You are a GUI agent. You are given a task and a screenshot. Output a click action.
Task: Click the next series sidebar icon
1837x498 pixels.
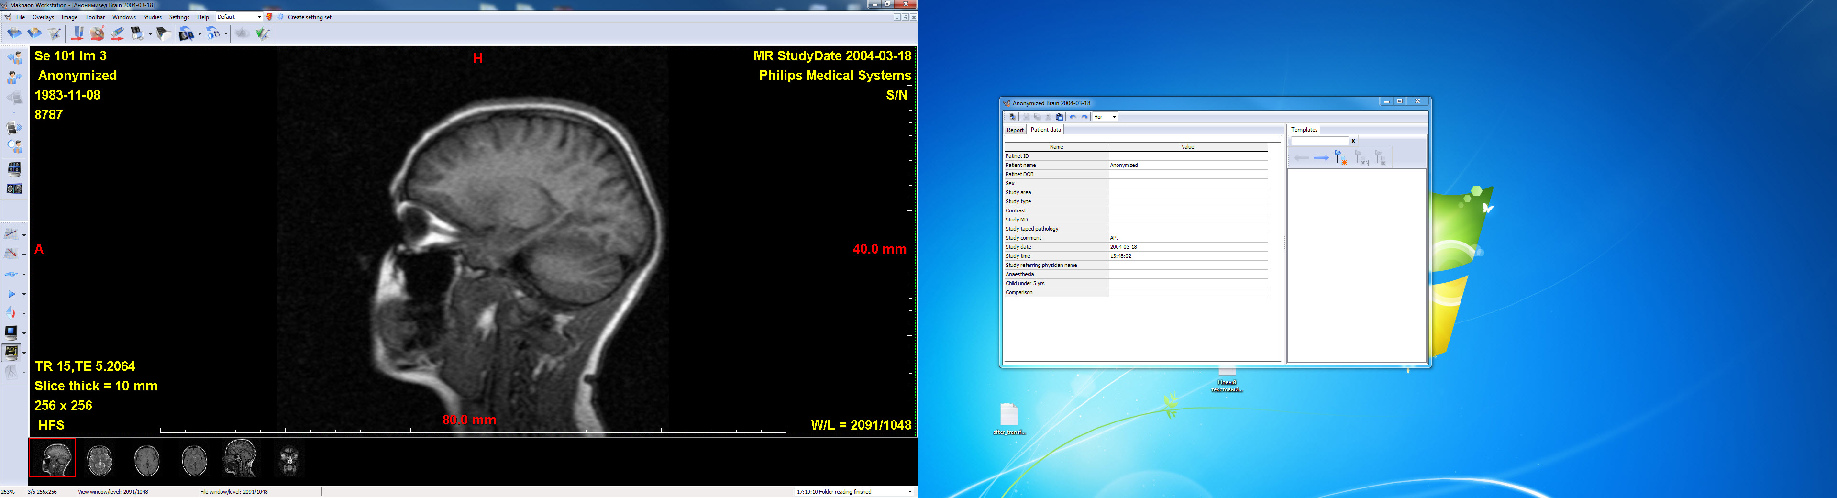(14, 128)
